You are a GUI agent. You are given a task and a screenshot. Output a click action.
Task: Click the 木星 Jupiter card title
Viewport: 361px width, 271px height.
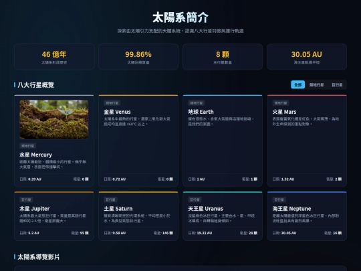point(35,209)
